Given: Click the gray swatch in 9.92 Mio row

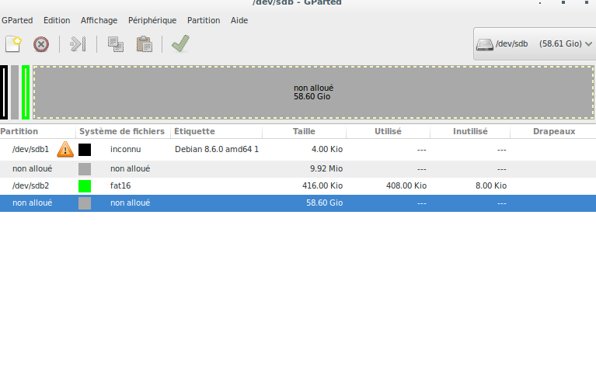Looking at the screenshot, I should coord(85,169).
